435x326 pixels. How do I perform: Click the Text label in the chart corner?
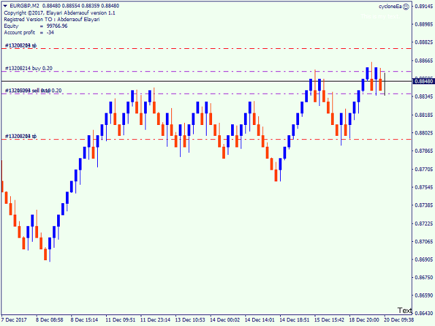[x=405, y=310]
